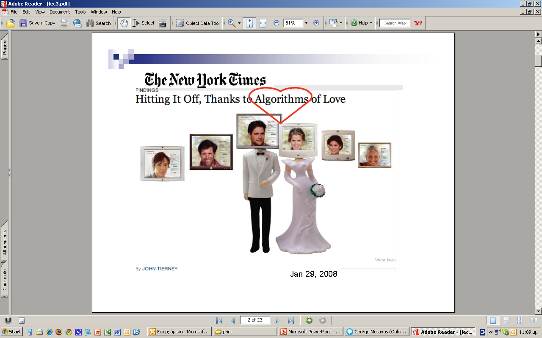The image size is (542, 338).
Task: Open the Tools menu
Action: click(80, 12)
